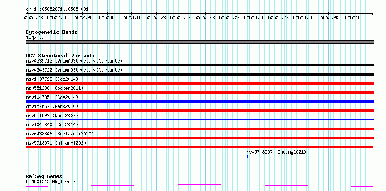Click the 65653.8k ruler label
The image size is (386, 191).
click(x=304, y=17)
